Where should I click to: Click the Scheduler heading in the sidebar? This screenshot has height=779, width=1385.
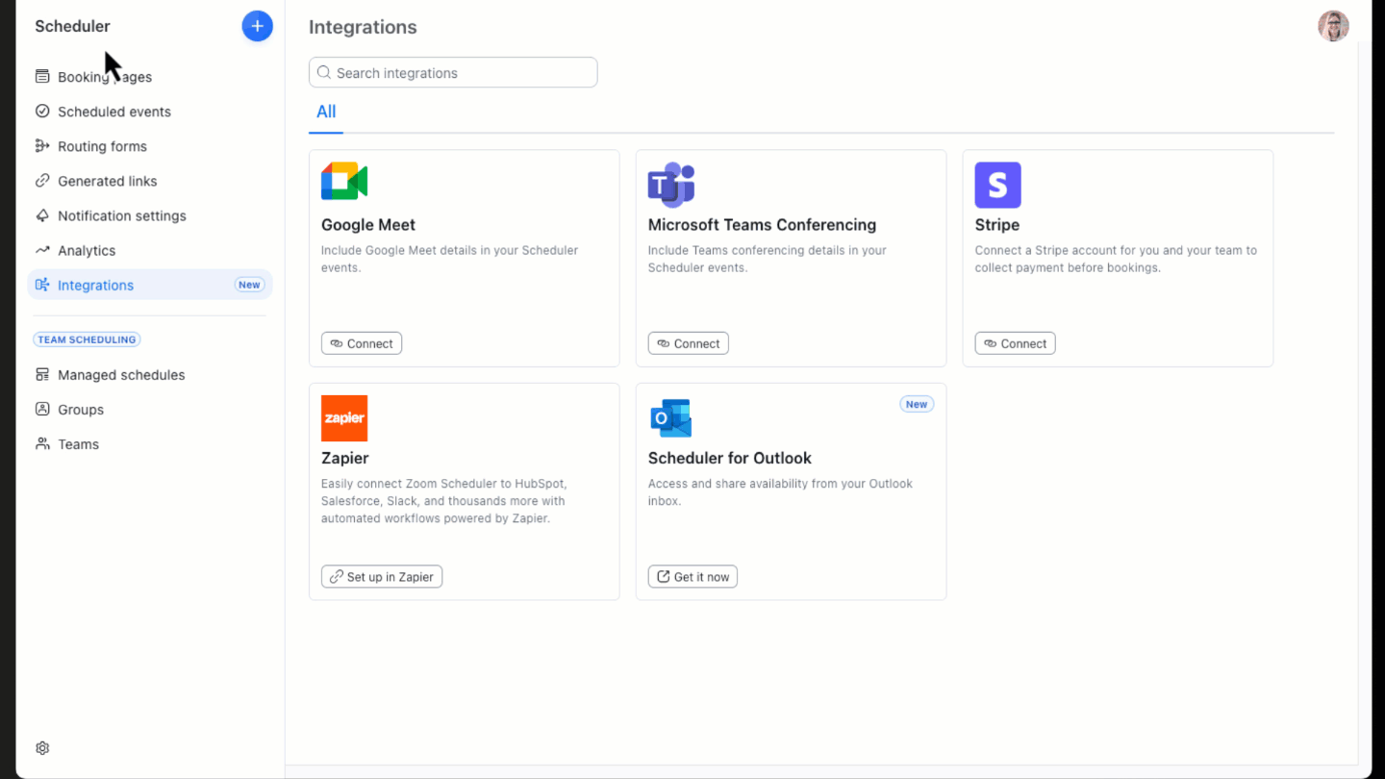73,27
